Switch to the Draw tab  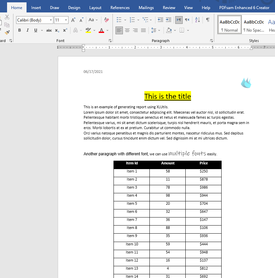pos(54,8)
